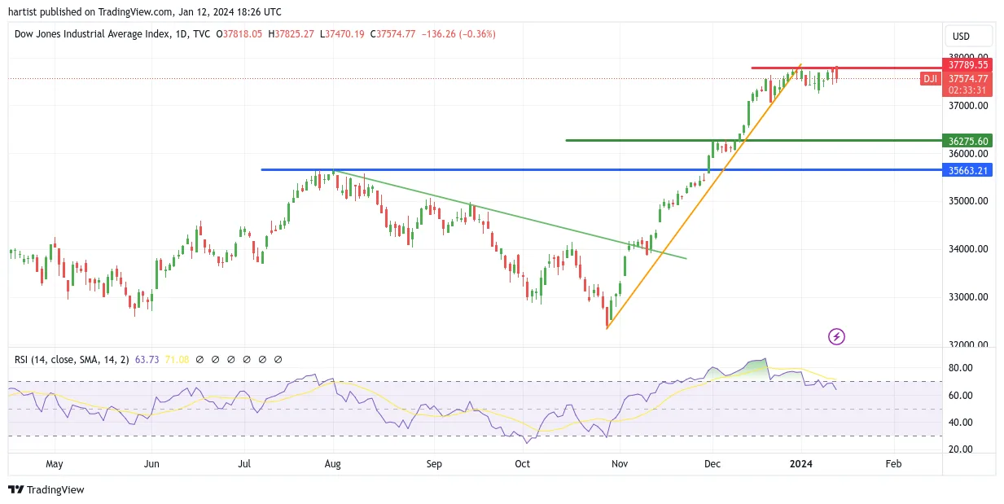The width and height of the screenshot is (1004, 504).
Task: Click the Aug label on time axis
Action: (332, 464)
